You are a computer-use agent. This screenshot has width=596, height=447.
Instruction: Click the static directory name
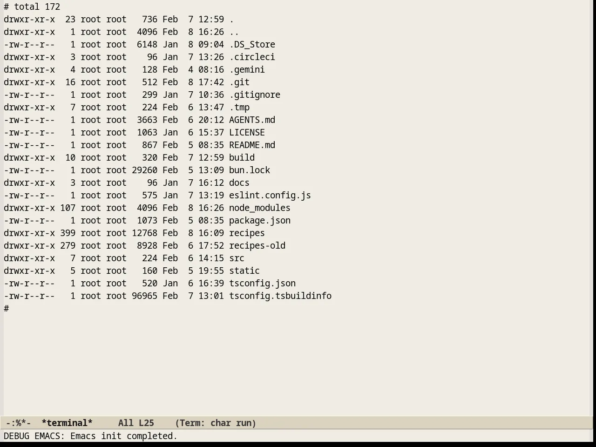click(244, 271)
